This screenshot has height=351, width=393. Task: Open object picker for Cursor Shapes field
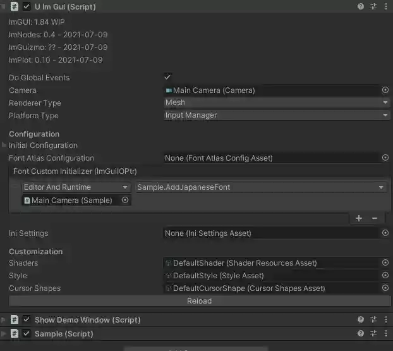(385, 288)
